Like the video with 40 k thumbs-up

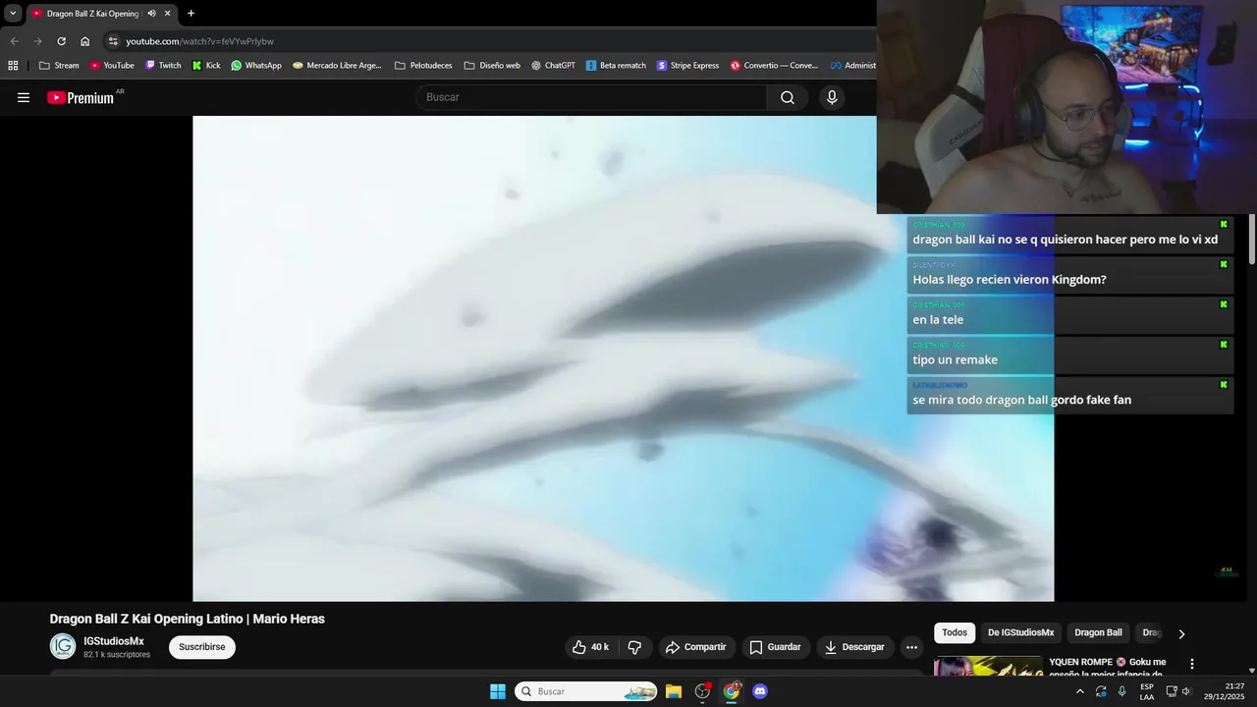[x=590, y=647]
